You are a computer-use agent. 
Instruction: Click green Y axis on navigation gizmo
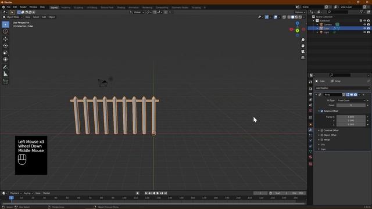(297, 31)
